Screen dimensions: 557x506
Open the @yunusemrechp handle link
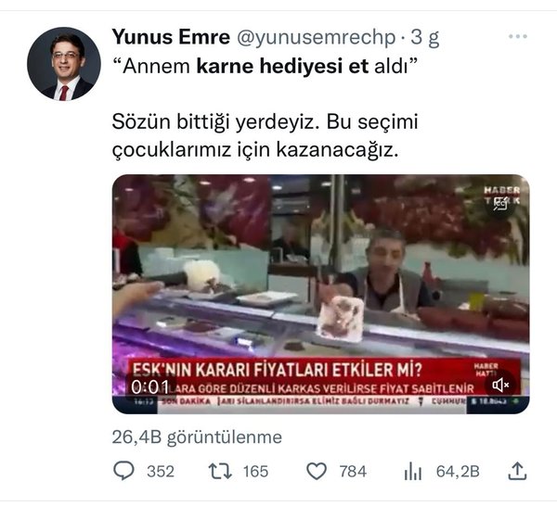pos(316,38)
